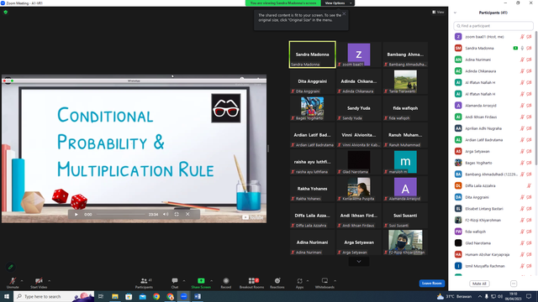This screenshot has height=302, width=538.
Task: Click the Participants toolbar icon
Action: point(144,281)
